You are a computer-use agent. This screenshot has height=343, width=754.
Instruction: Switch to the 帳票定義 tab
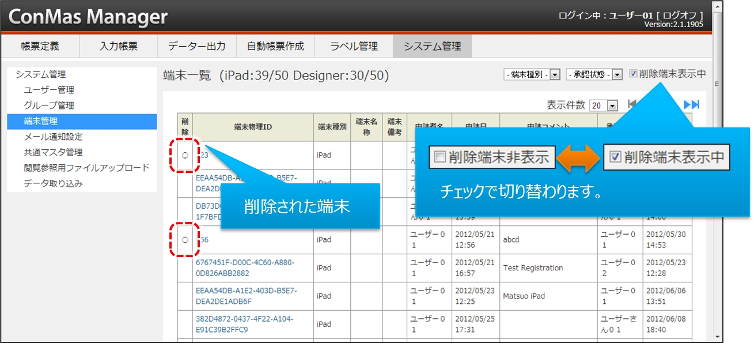pyautogui.click(x=40, y=46)
